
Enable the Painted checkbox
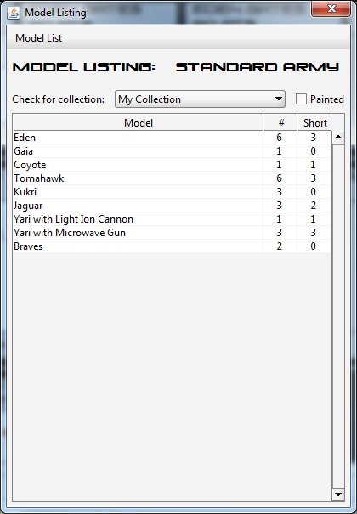301,99
